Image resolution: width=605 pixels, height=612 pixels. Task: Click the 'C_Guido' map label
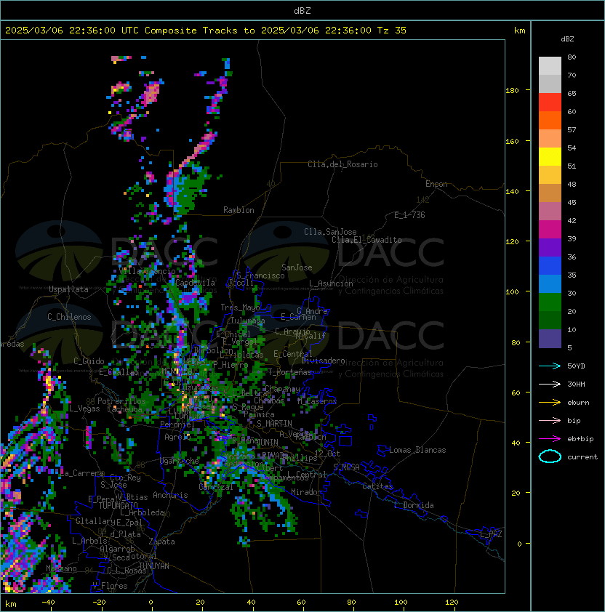89,361
